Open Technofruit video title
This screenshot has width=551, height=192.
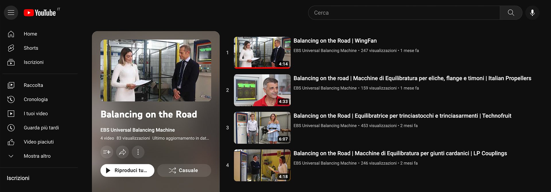click(402, 116)
